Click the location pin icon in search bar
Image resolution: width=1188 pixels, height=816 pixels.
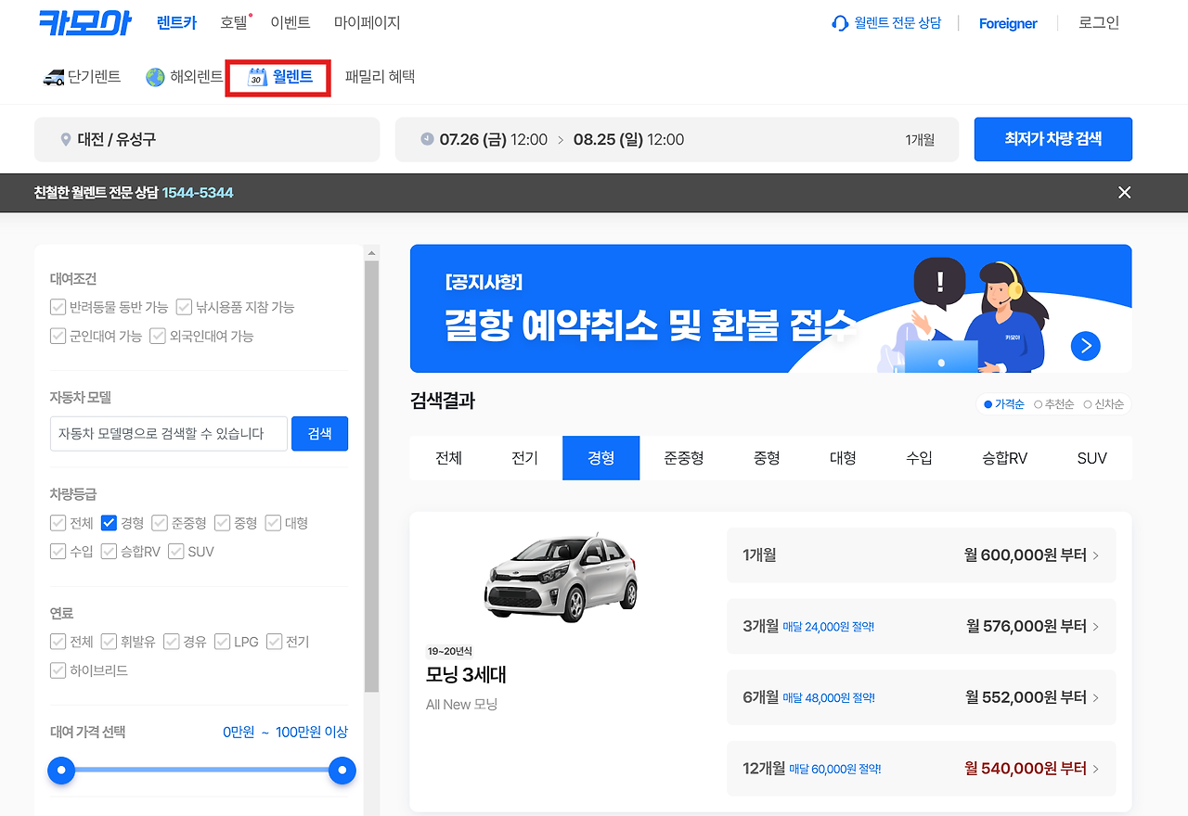pos(65,140)
